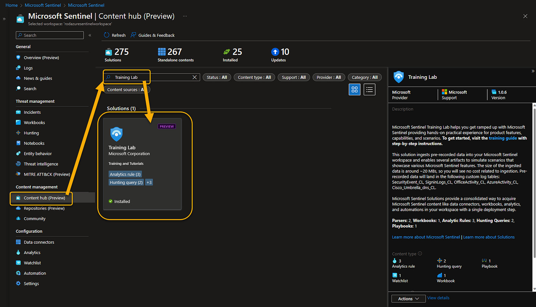The width and height of the screenshot is (536, 307).
Task: Click the Data connectors icon
Action: 18,242
